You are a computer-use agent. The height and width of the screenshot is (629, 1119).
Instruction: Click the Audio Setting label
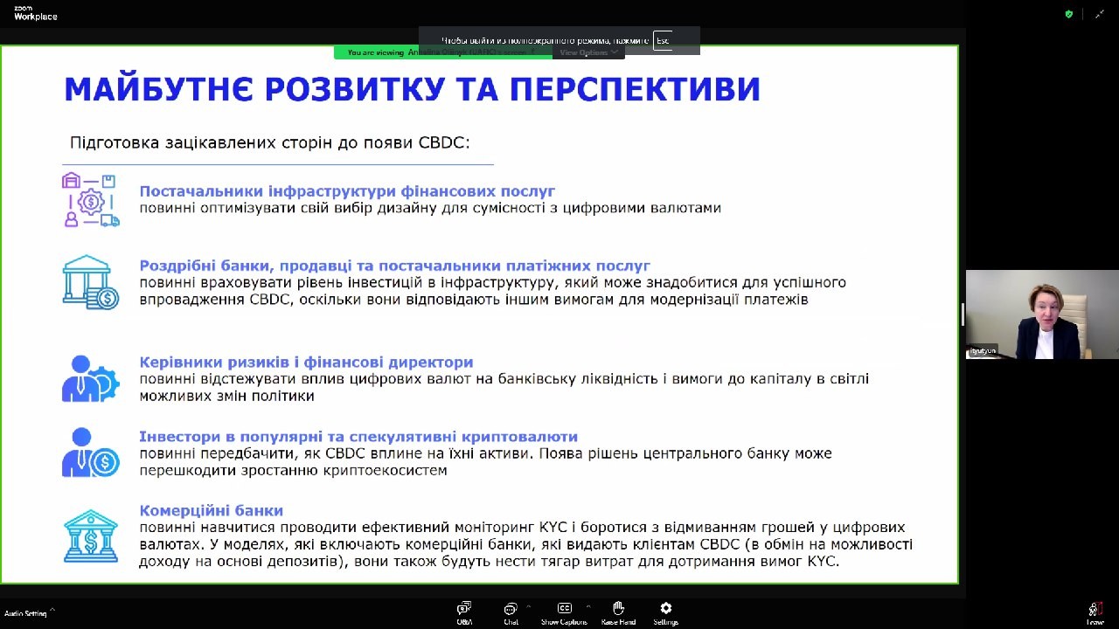pos(25,613)
